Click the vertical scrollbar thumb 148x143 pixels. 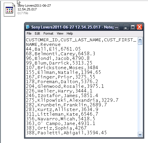[140, 44]
